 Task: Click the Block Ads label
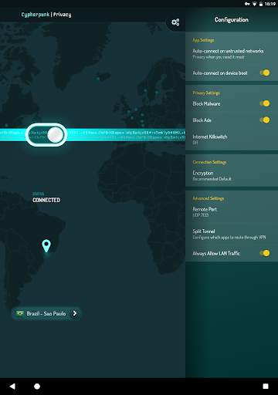point(202,120)
